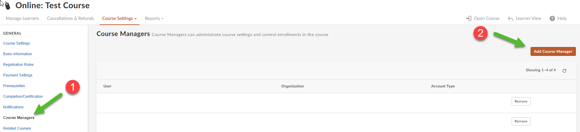Open the Payment Settings link
Image resolution: width=580 pixels, height=132 pixels.
[18, 75]
